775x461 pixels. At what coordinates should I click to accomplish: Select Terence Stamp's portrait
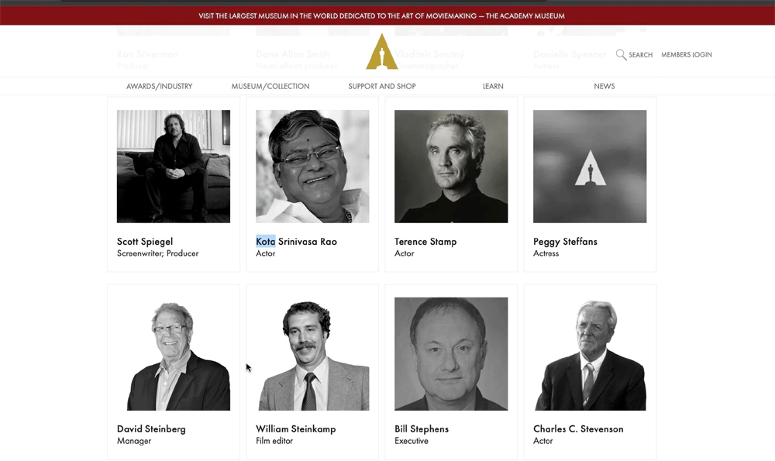pos(451,167)
